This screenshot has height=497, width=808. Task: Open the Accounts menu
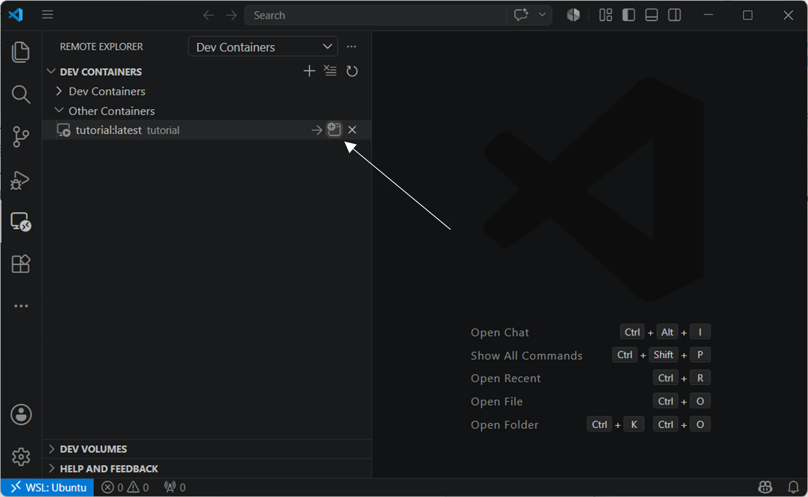click(21, 414)
